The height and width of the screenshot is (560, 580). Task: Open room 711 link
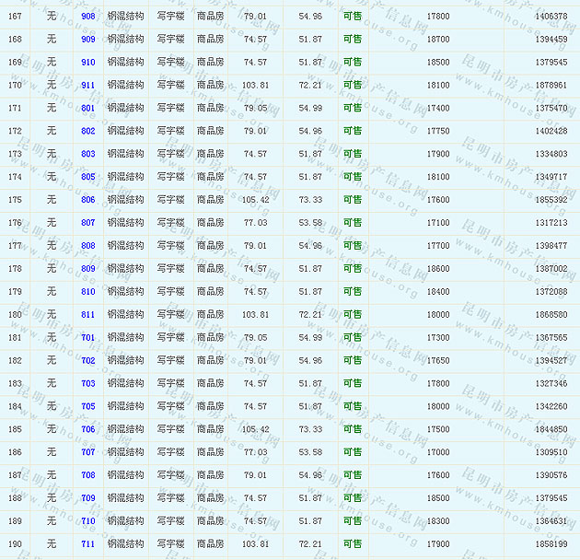click(87, 544)
